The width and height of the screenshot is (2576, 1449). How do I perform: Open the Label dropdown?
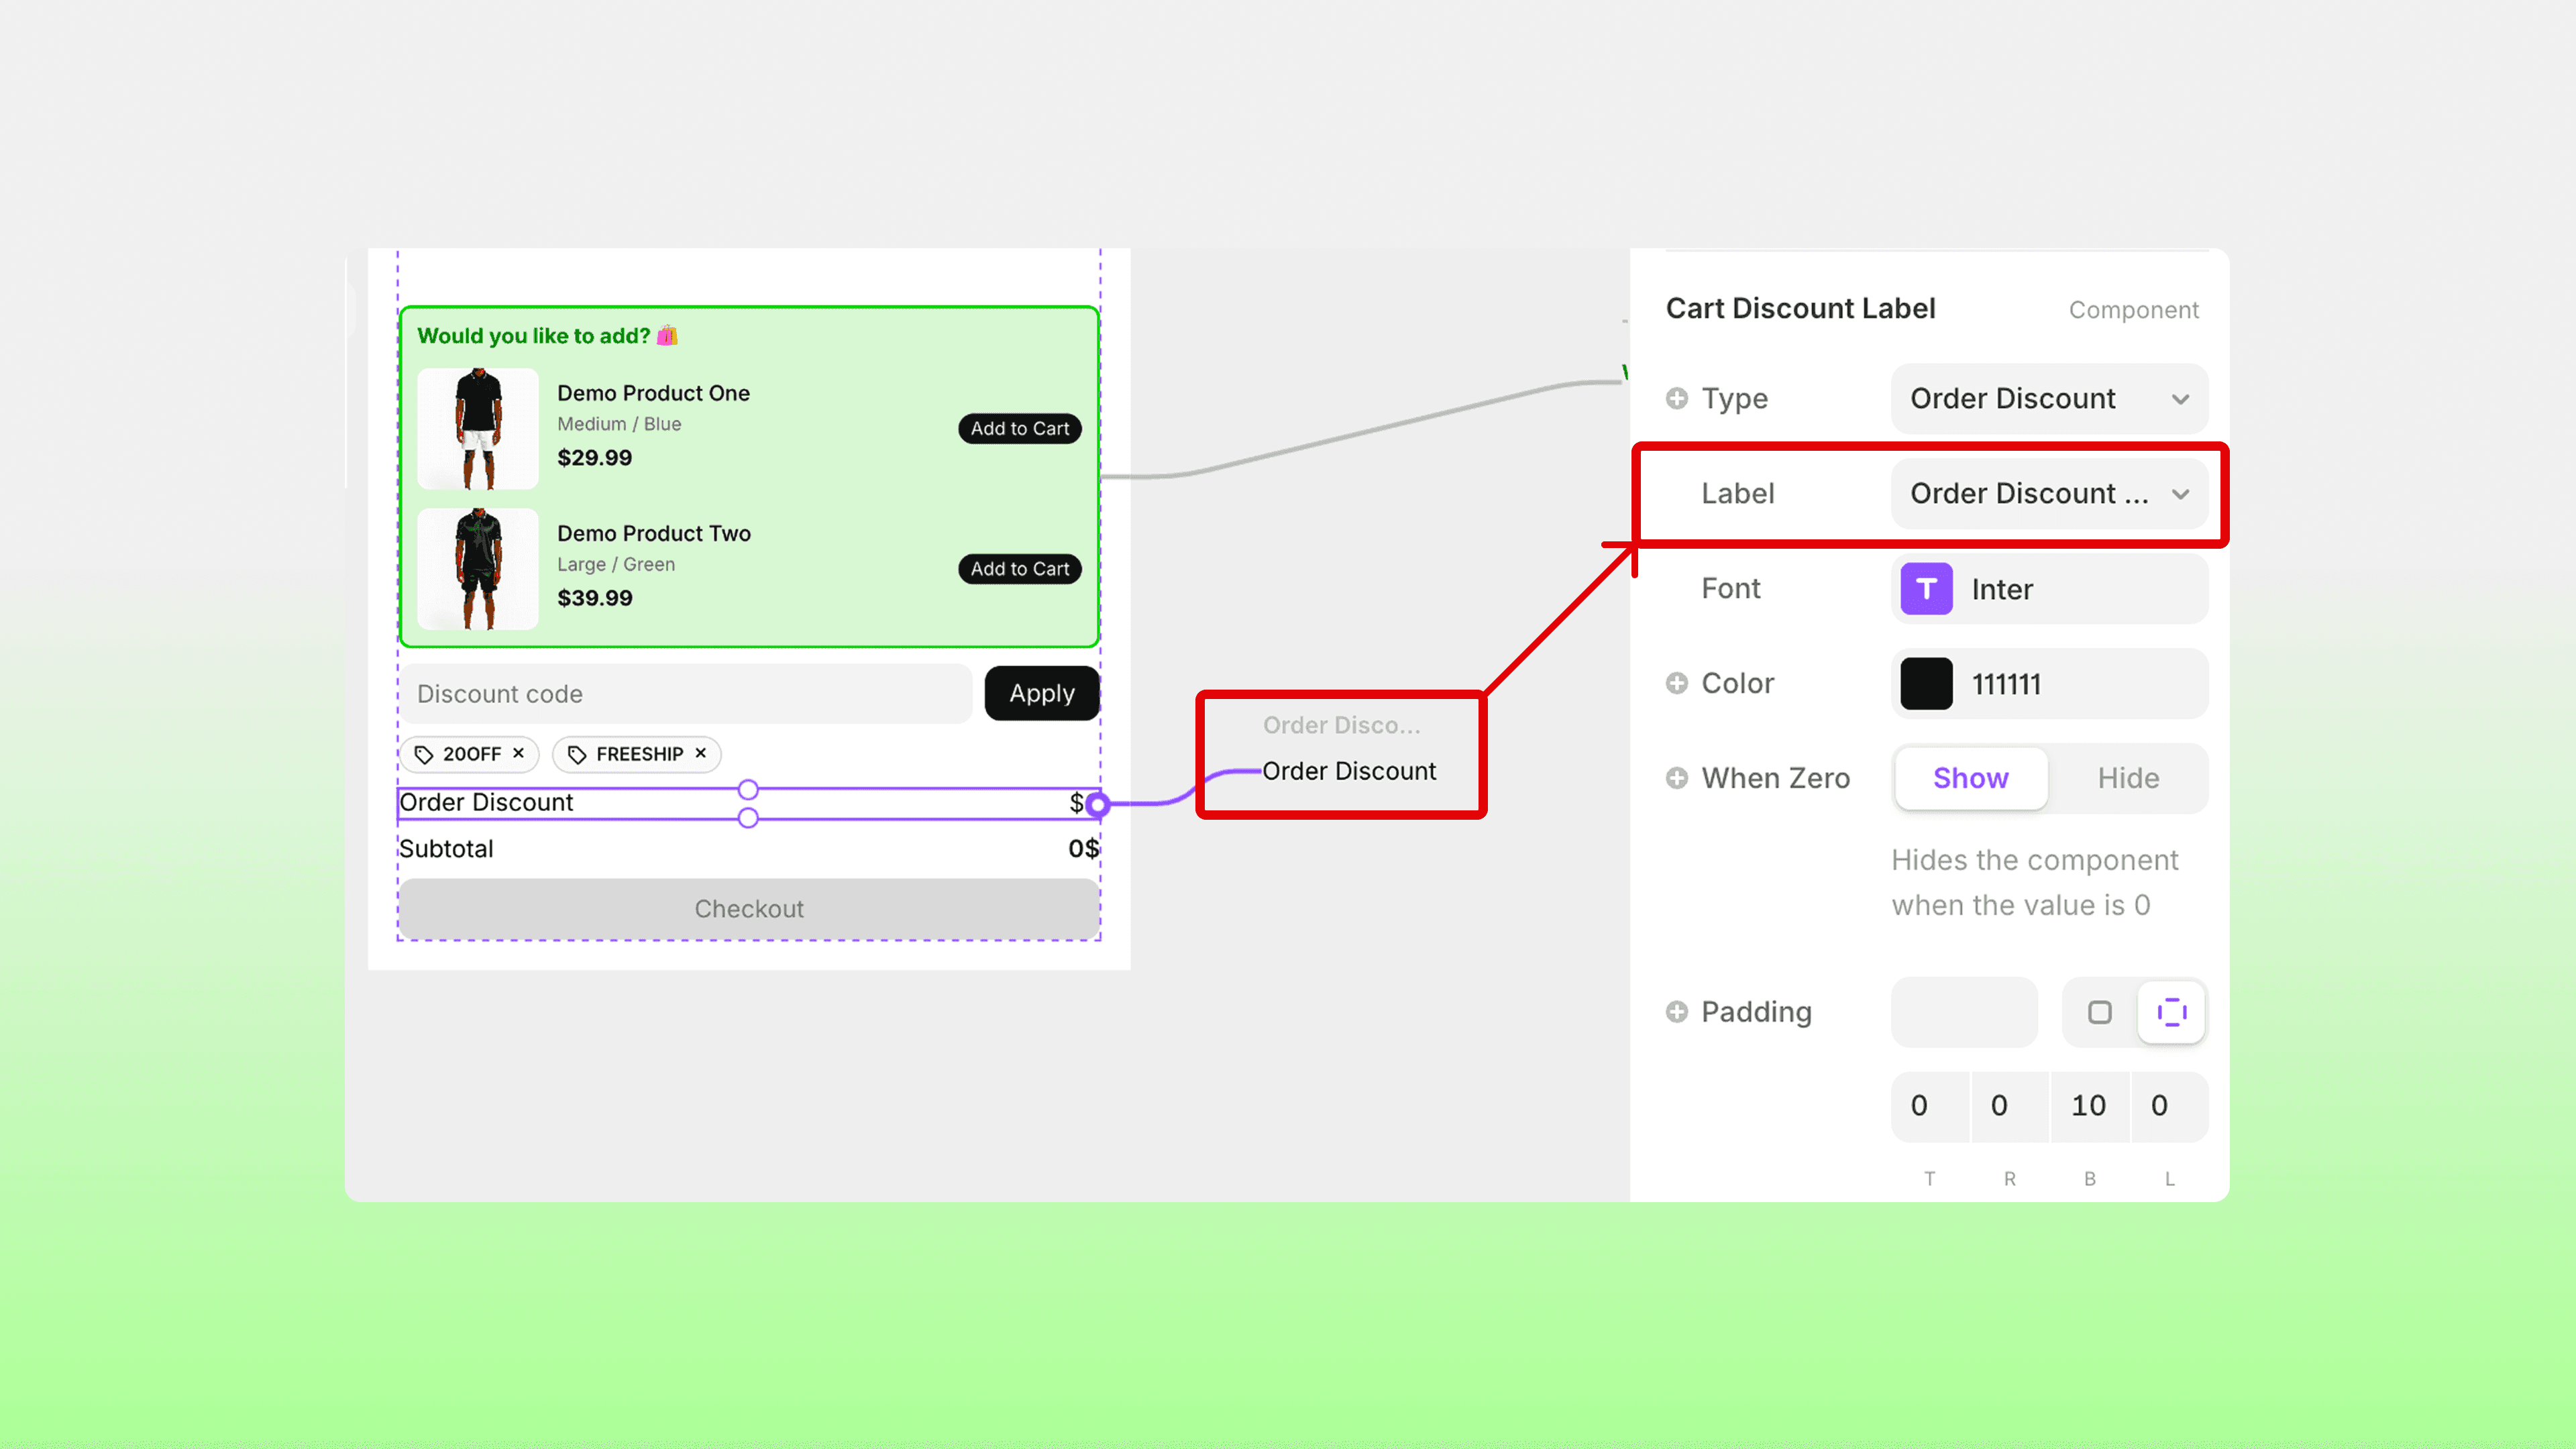point(2049,494)
